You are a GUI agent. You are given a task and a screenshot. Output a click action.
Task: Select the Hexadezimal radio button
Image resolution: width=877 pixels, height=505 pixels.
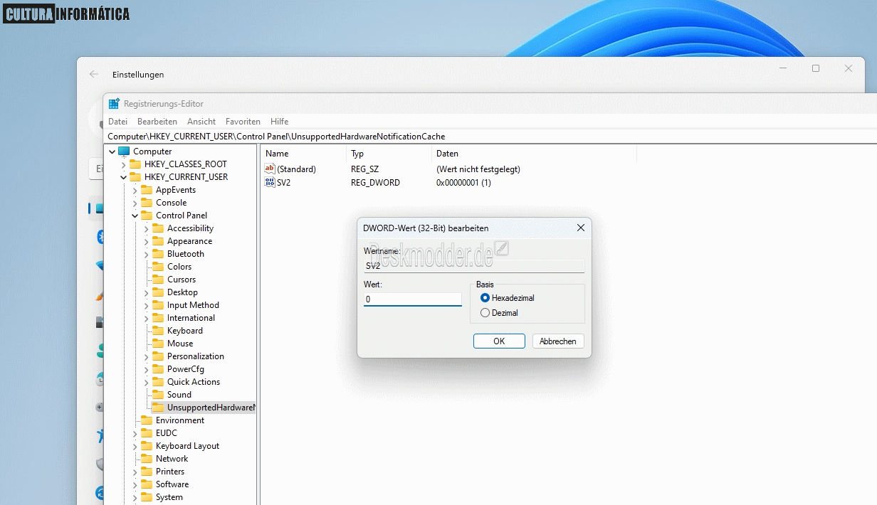tap(485, 298)
